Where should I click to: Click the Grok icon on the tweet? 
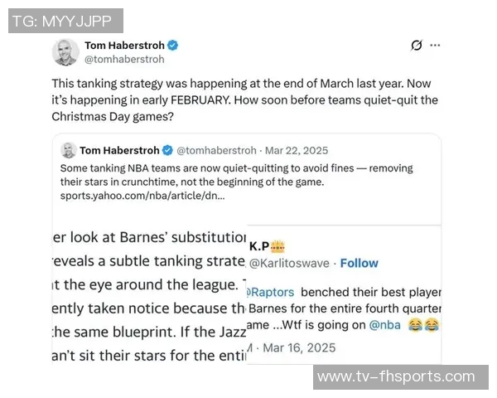(417, 46)
